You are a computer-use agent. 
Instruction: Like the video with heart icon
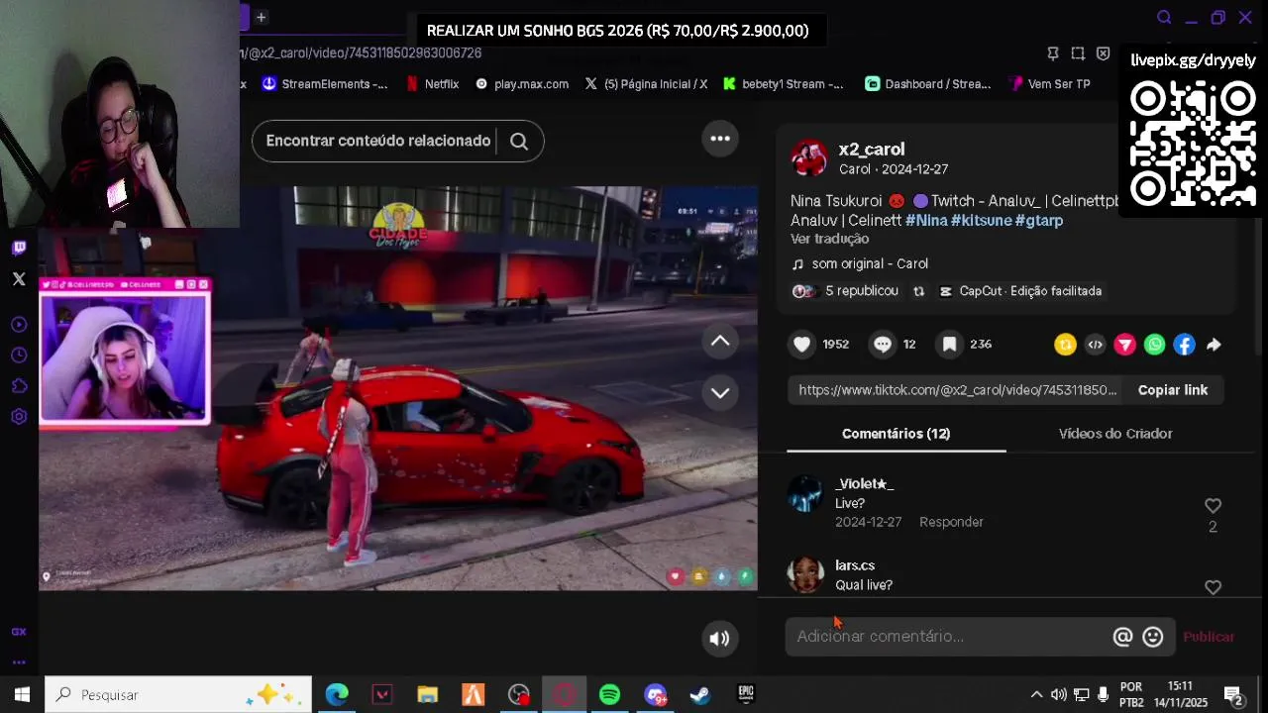[x=802, y=344]
